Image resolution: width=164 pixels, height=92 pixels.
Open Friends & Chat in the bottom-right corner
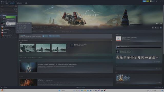click(159, 87)
